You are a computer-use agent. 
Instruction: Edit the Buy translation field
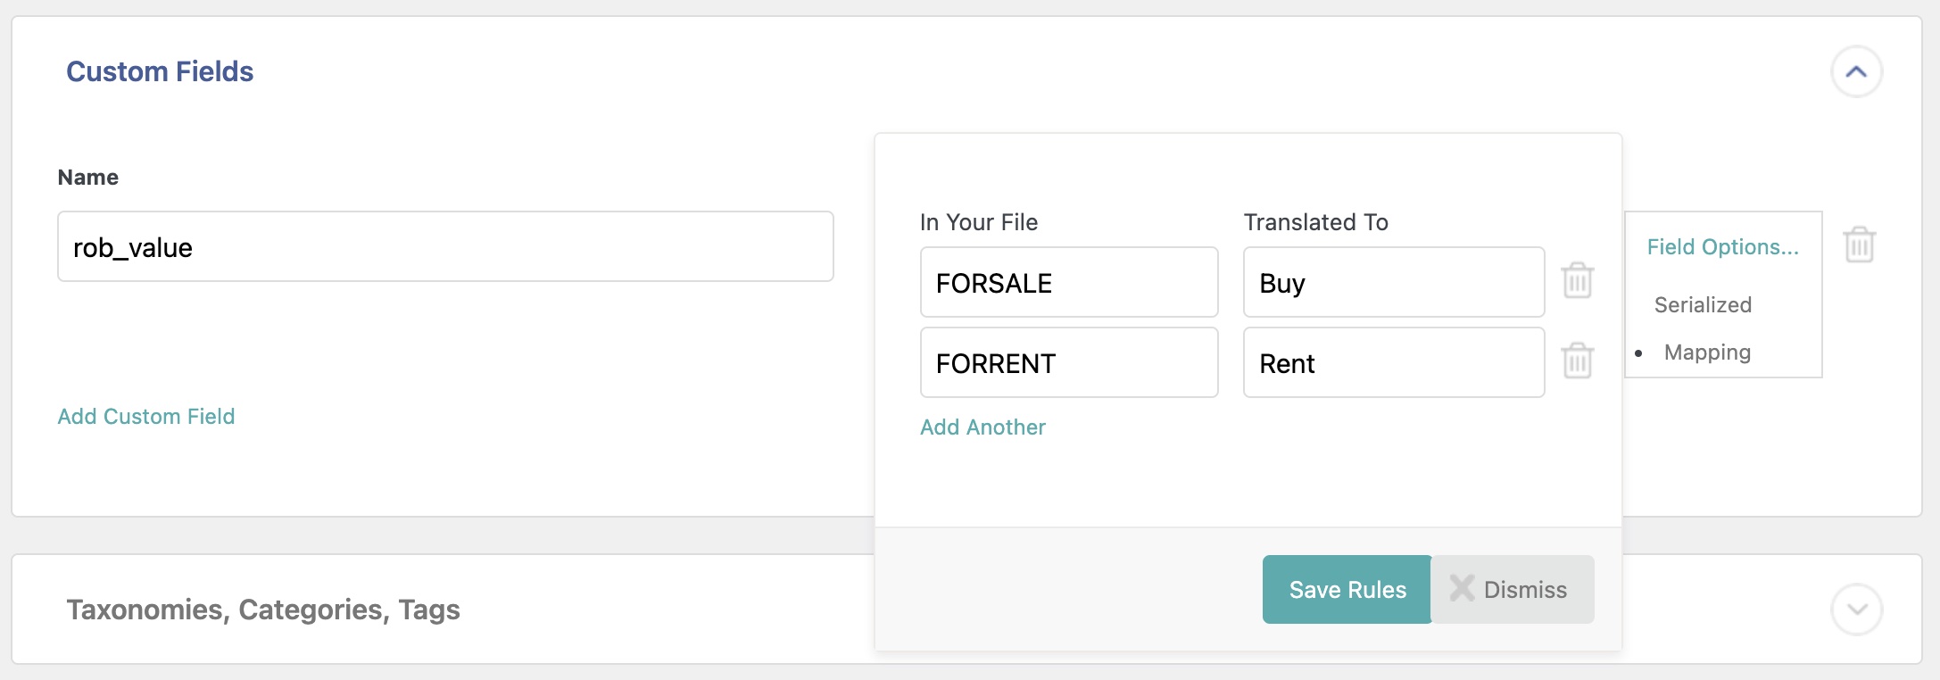(1393, 283)
